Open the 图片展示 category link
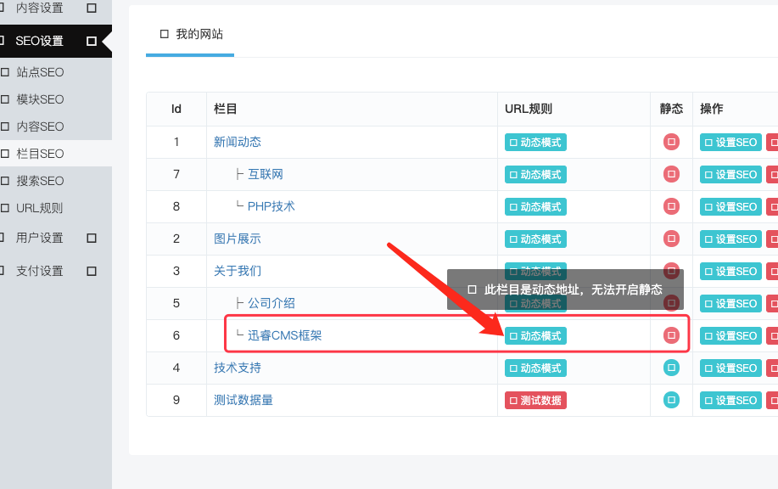Image resolution: width=778 pixels, height=489 pixels. pos(238,239)
